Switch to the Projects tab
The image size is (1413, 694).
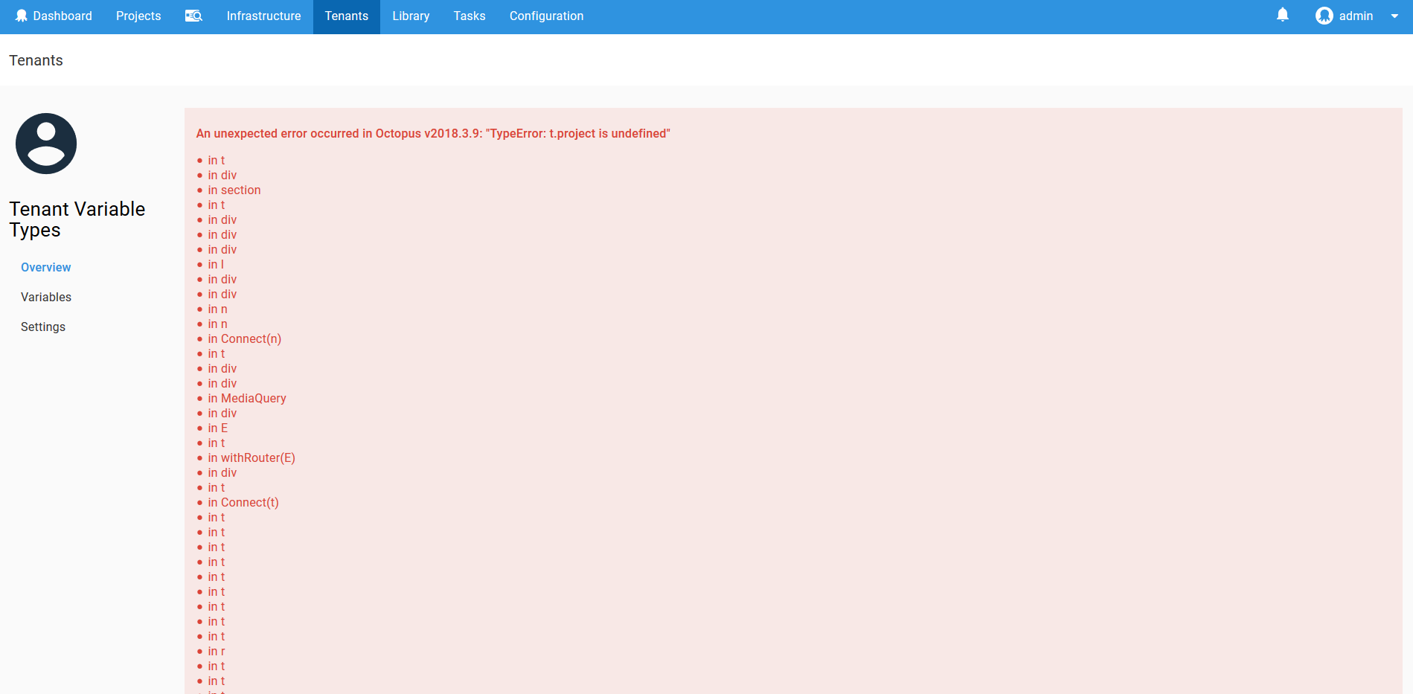click(x=138, y=16)
